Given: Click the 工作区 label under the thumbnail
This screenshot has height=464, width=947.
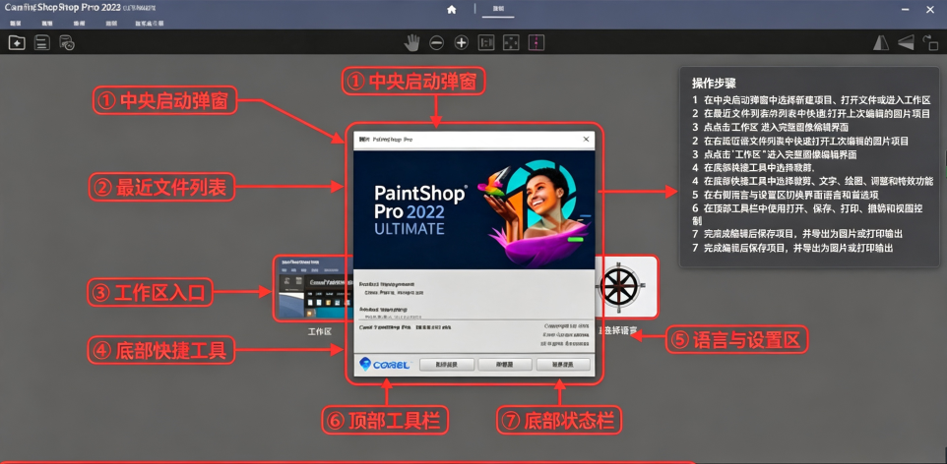Looking at the screenshot, I should (x=320, y=332).
